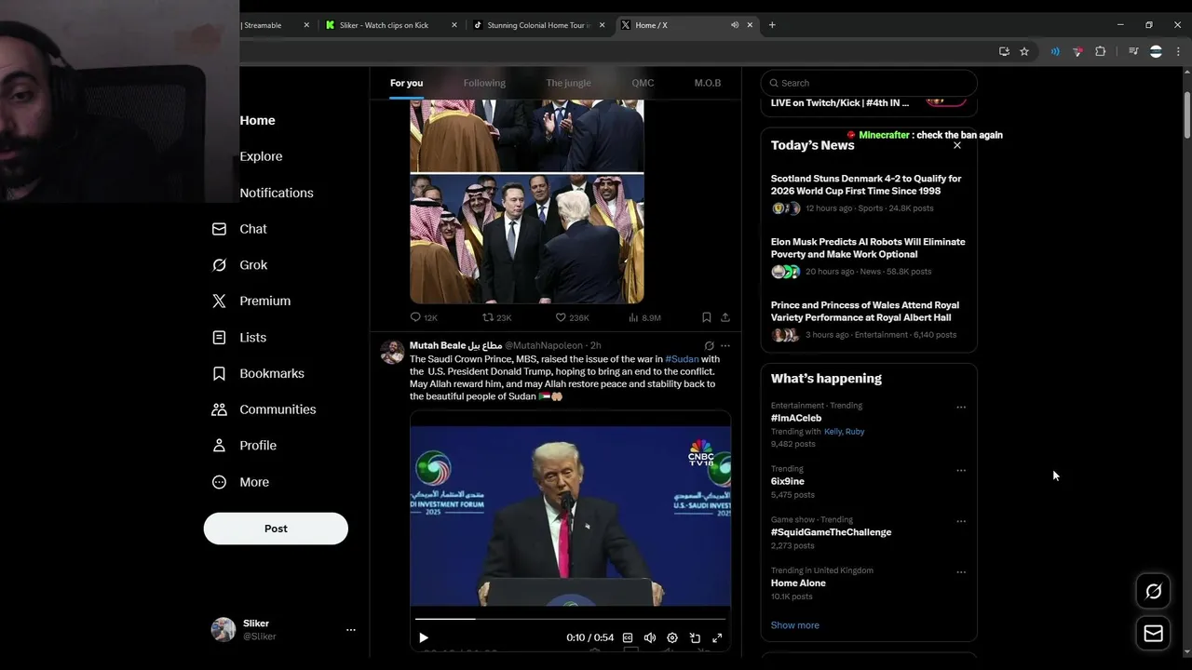
Task: Open Chrome three-dot menu
Action: pyautogui.click(x=1180, y=52)
